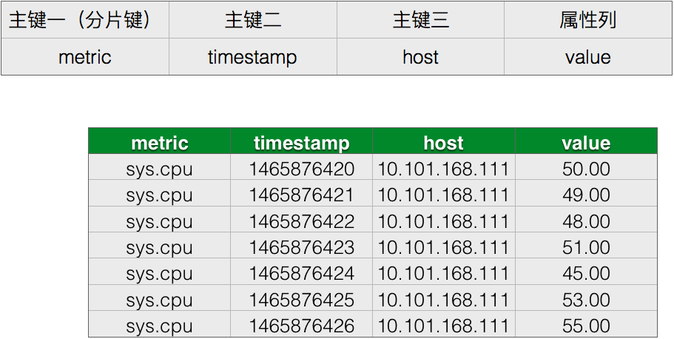This screenshot has height=339, width=674.
Task: Click the value cell 45.00
Action: tap(586, 272)
